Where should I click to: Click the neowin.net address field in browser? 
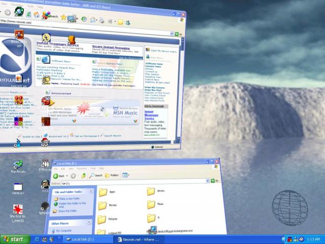click(84, 26)
